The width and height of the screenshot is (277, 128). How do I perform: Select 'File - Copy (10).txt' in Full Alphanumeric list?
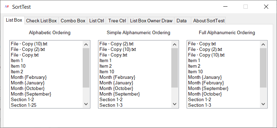[x=224, y=55]
